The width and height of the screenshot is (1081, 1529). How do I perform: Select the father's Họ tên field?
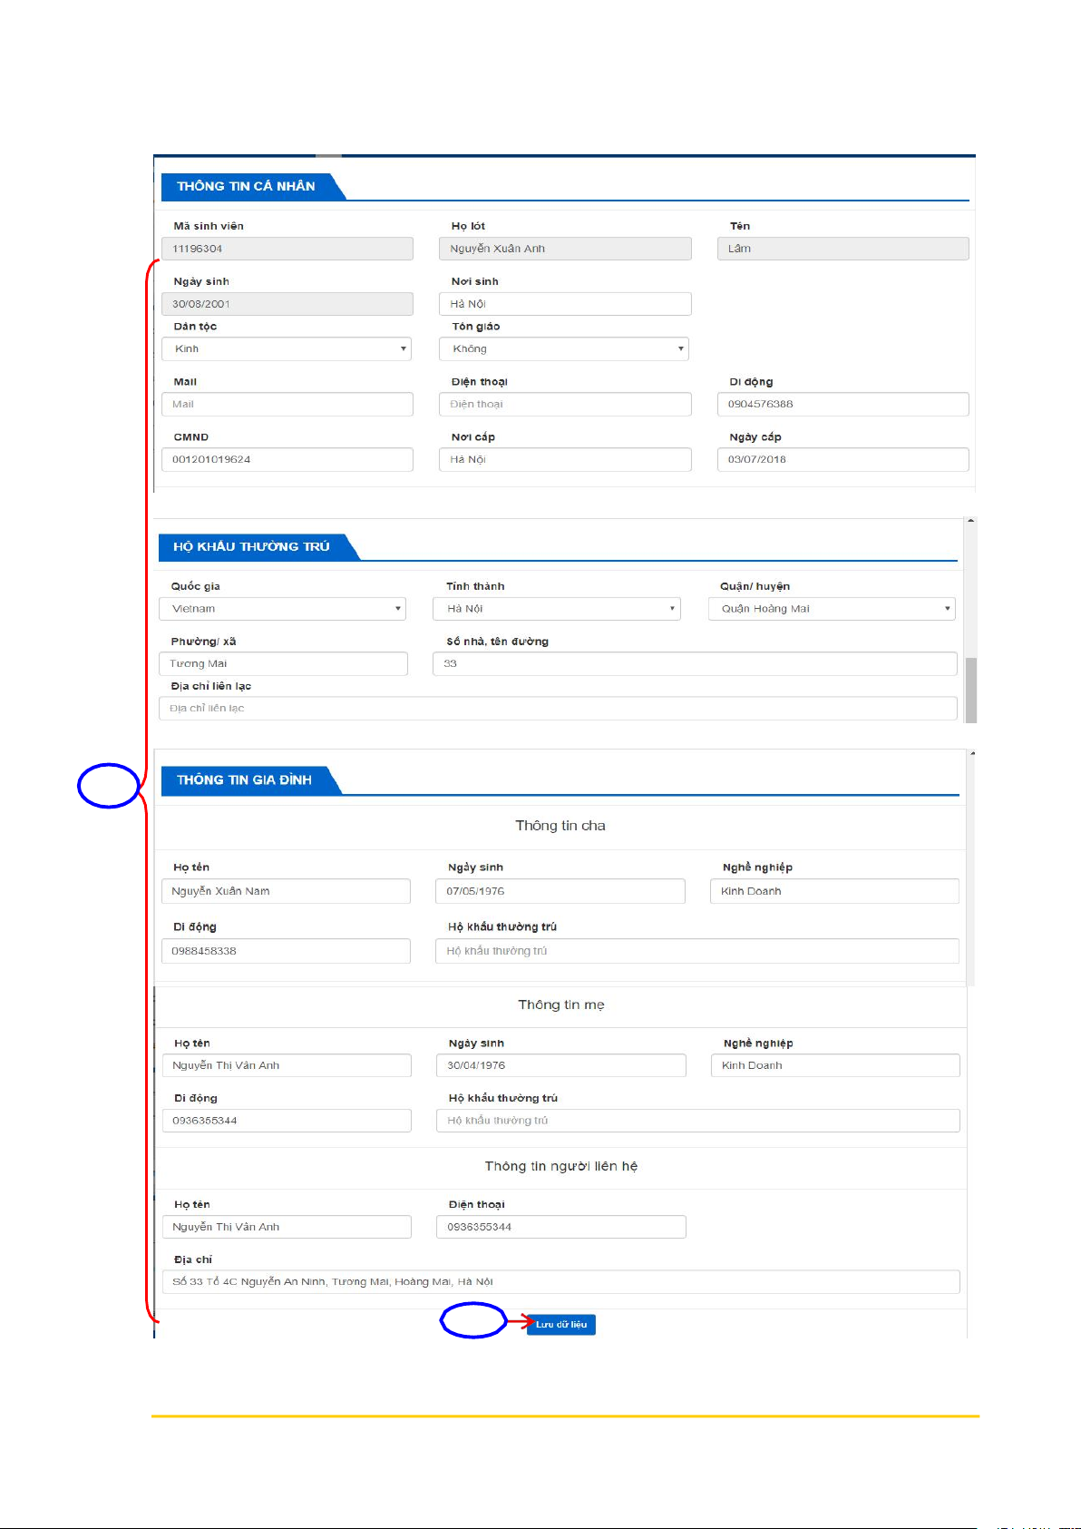(286, 892)
